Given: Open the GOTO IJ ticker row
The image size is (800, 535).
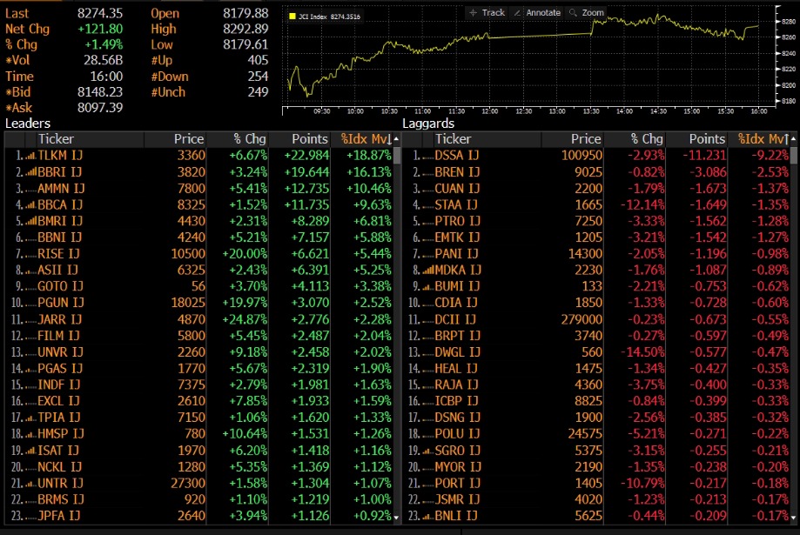Looking at the screenshot, I should coord(60,286).
